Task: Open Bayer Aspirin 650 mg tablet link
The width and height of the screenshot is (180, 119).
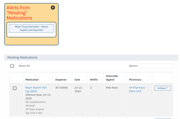Action: pyautogui.click(x=36, y=89)
